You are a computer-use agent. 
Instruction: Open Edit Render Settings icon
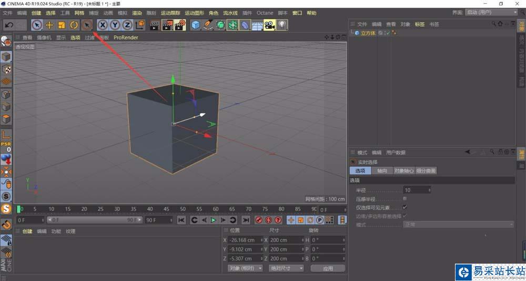tap(180, 25)
